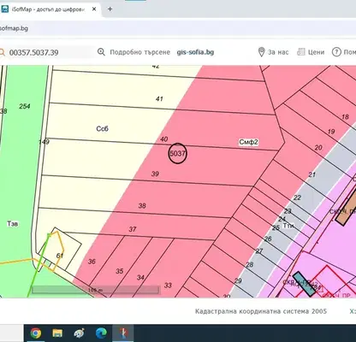
Task: Click the iSofMap tab favicon
Action: click(x=4, y=9)
